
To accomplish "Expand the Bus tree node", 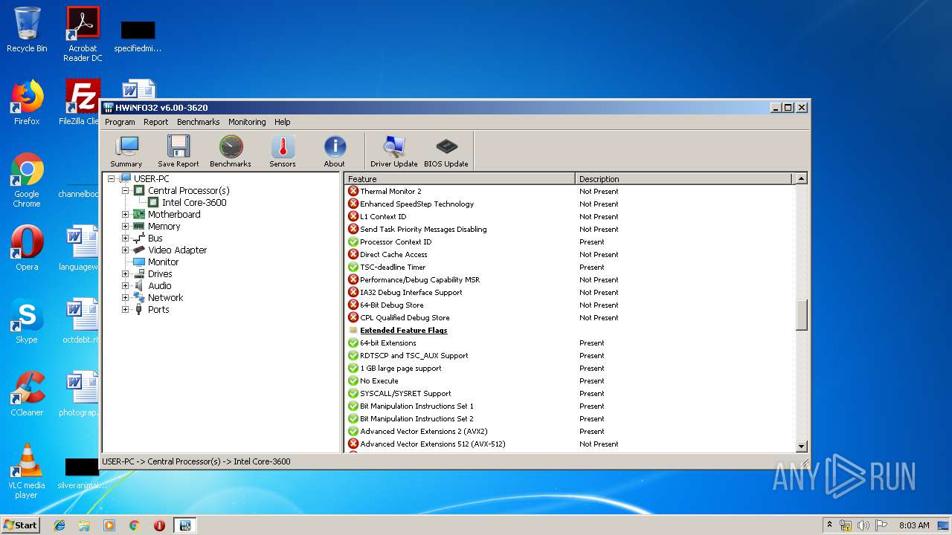I will [x=126, y=238].
